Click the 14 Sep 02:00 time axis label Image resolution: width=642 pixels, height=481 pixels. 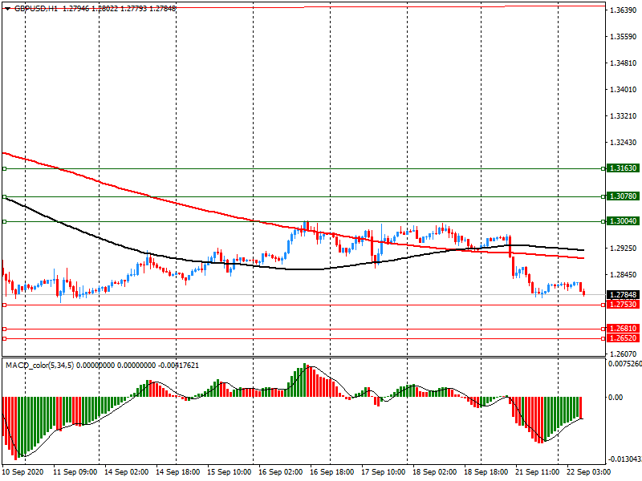click(x=127, y=472)
